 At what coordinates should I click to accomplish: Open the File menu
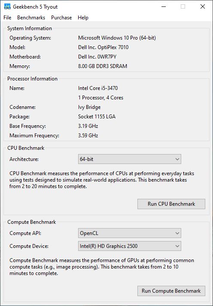7,18
